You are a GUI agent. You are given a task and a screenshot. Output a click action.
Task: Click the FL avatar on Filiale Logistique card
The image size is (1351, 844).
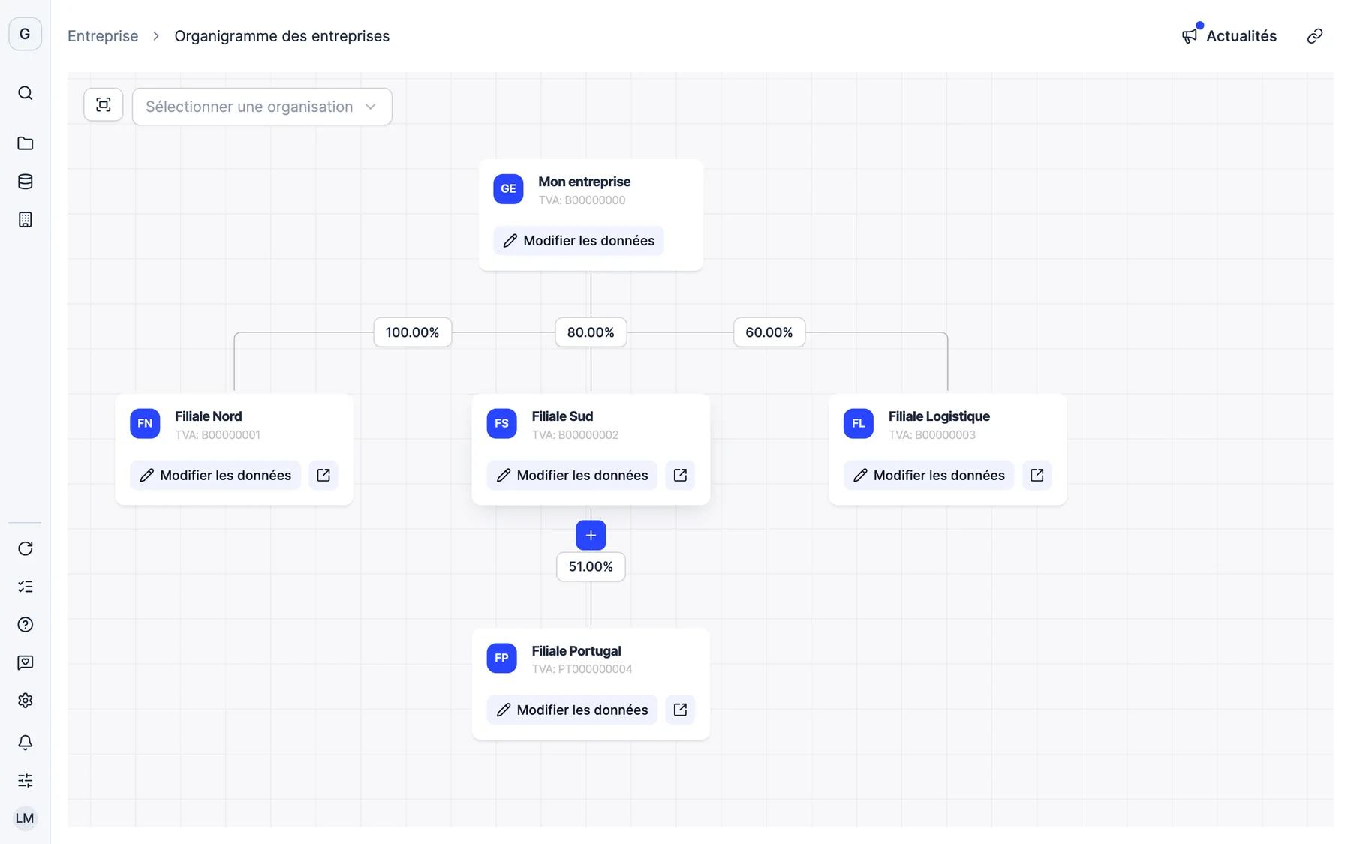point(859,424)
